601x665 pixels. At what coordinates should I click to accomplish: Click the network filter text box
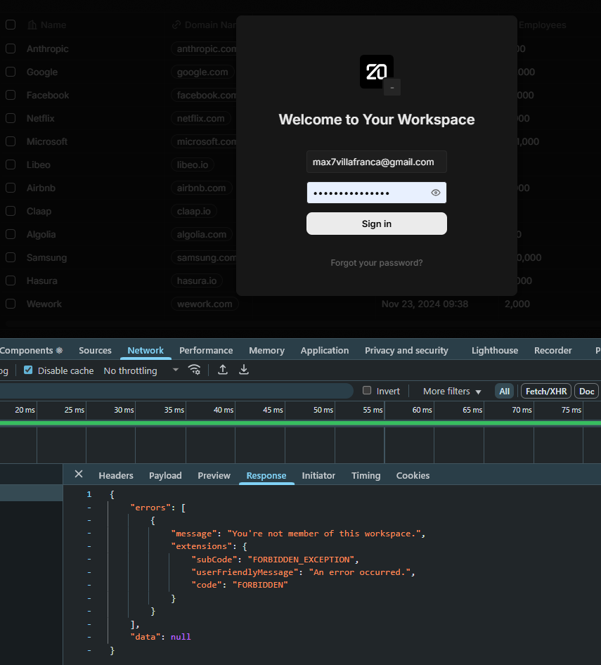tap(176, 391)
